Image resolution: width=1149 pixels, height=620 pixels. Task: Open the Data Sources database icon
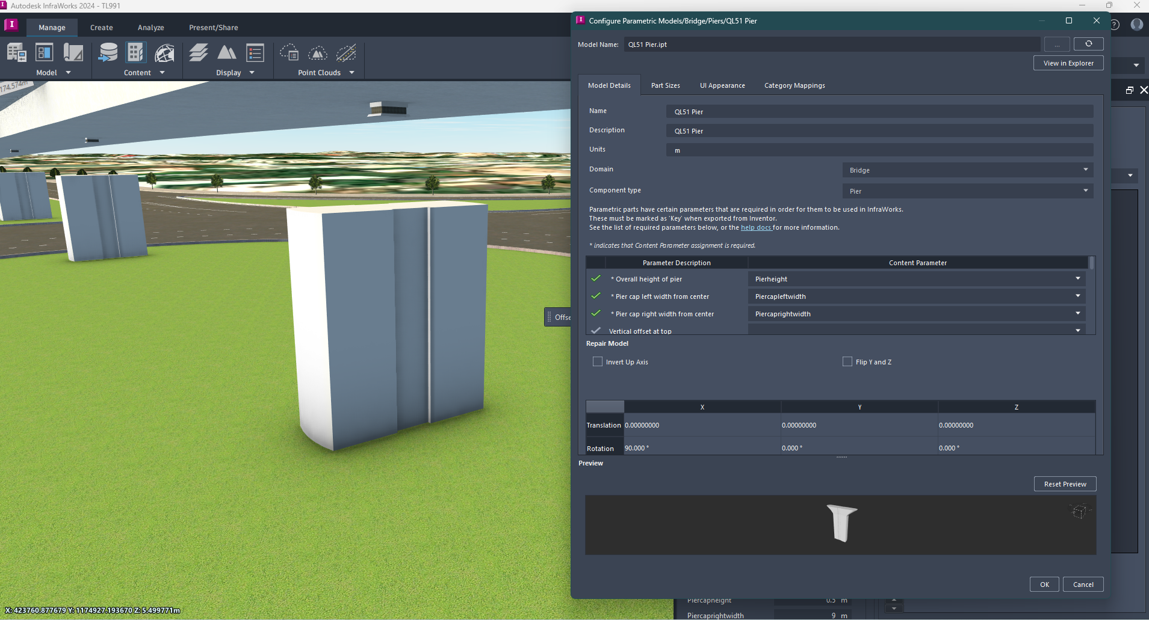(108, 53)
